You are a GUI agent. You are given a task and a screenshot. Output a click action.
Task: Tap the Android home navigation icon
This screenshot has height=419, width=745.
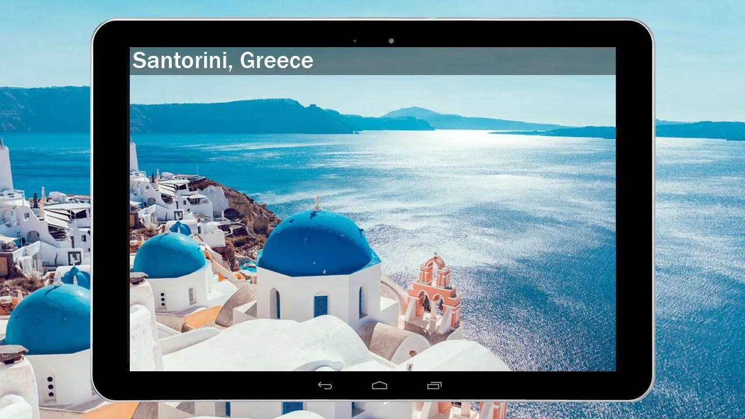[379, 385]
